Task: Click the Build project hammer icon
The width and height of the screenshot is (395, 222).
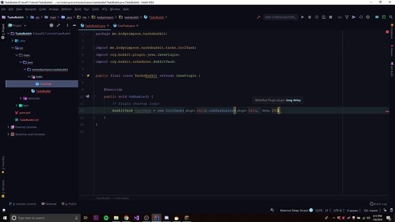Action: click(x=258, y=17)
